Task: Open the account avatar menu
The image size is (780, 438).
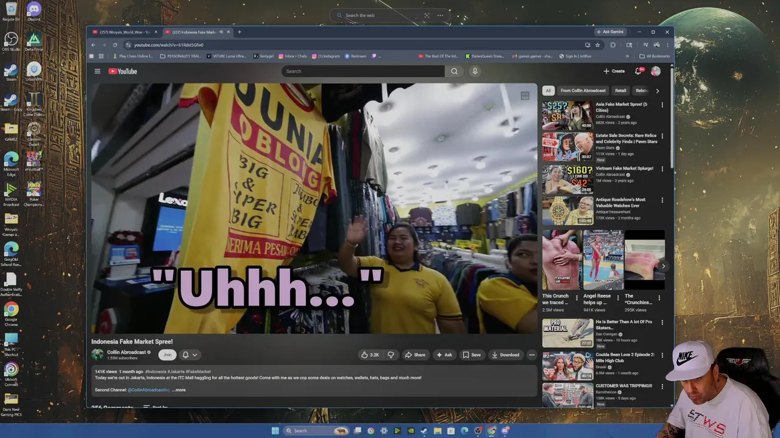Action: click(x=656, y=71)
